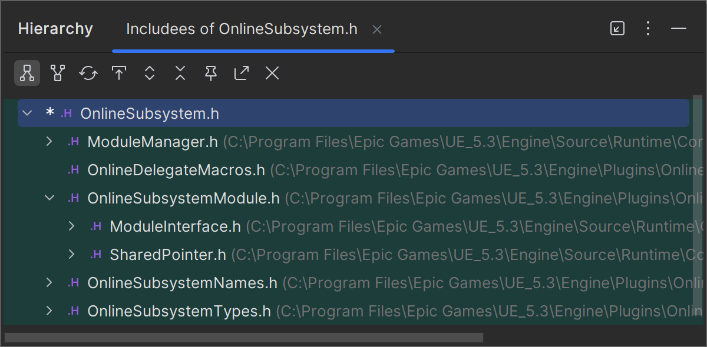
Task: Refresh the include hierarchy
Action: coord(88,73)
